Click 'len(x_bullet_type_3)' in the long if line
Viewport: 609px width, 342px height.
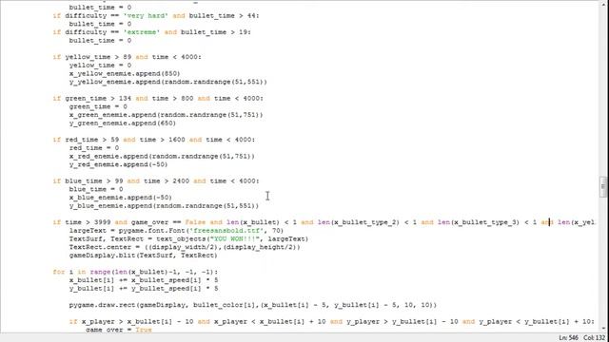coord(479,222)
